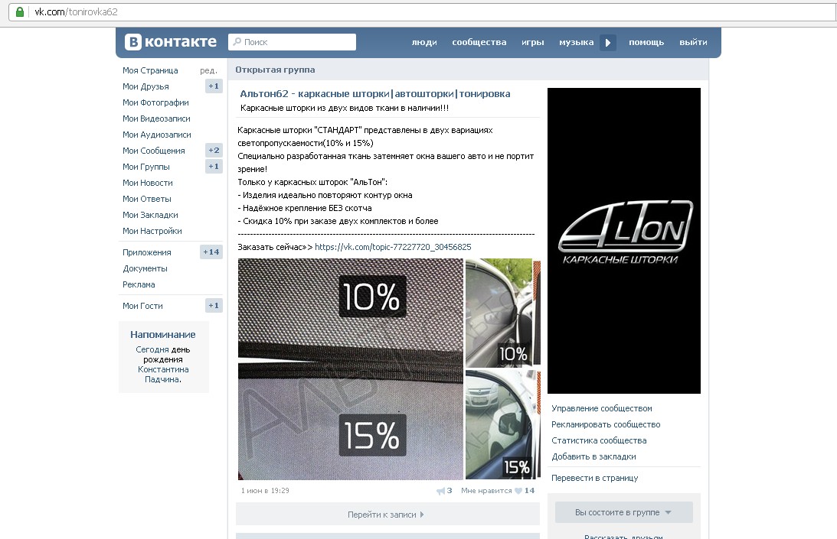The width and height of the screenshot is (837, 539).
Task: Click the green lock security icon
Action: (x=20, y=11)
